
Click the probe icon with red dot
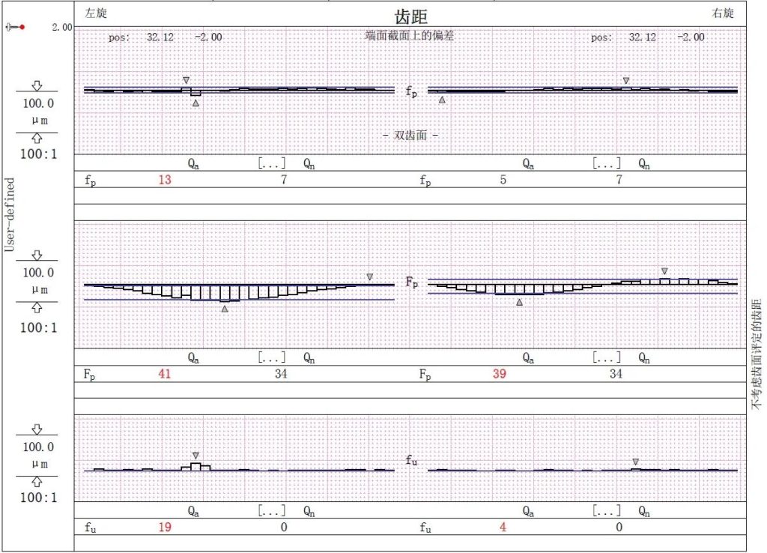coord(15,27)
